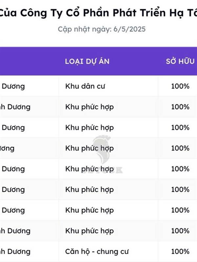This screenshot has width=197, height=262.
Task: Select Khu phức hợp in the third row
Action: 89,128
